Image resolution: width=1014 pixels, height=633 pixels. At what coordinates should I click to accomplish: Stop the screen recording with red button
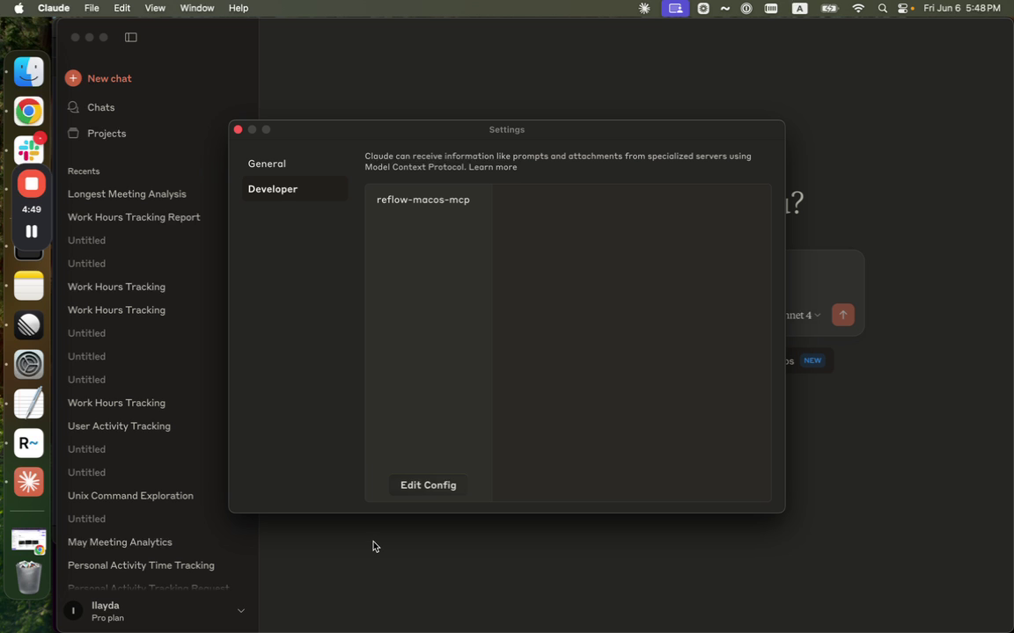[31, 184]
